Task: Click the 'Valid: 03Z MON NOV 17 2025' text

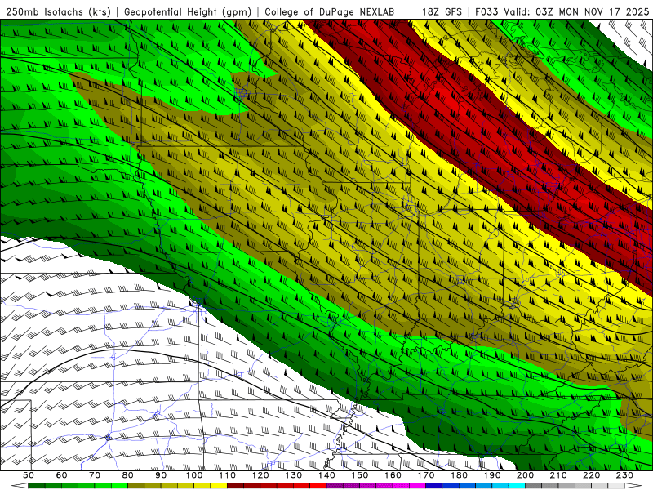Action: (x=575, y=11)
